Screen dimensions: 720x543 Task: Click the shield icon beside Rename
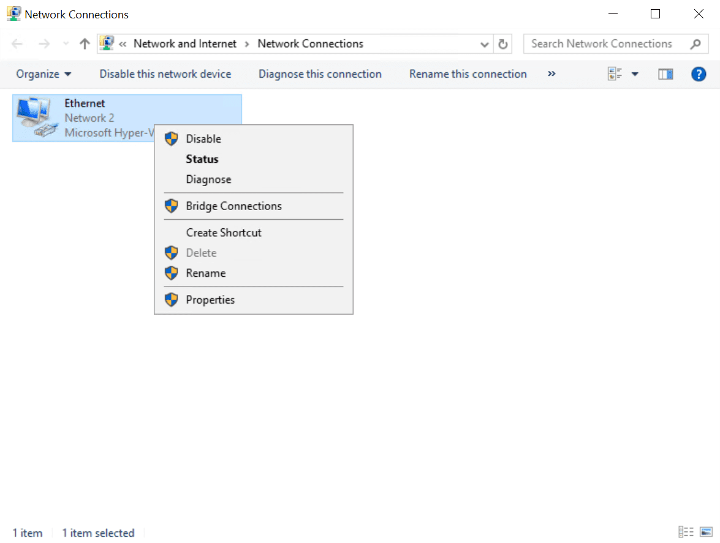tap(172, 273)
